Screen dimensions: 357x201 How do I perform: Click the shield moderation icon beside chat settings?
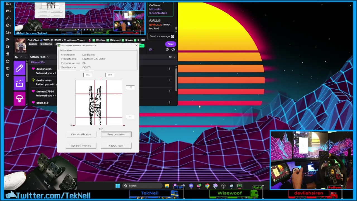coord(167,50)
